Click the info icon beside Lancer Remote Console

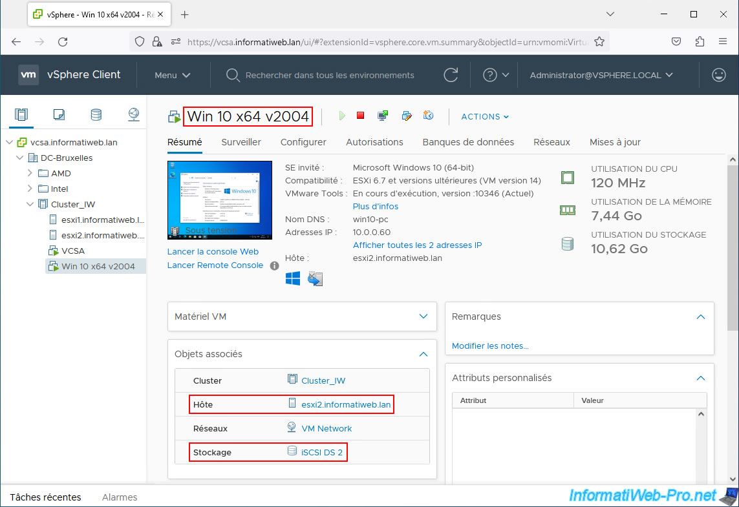(274, 265)
